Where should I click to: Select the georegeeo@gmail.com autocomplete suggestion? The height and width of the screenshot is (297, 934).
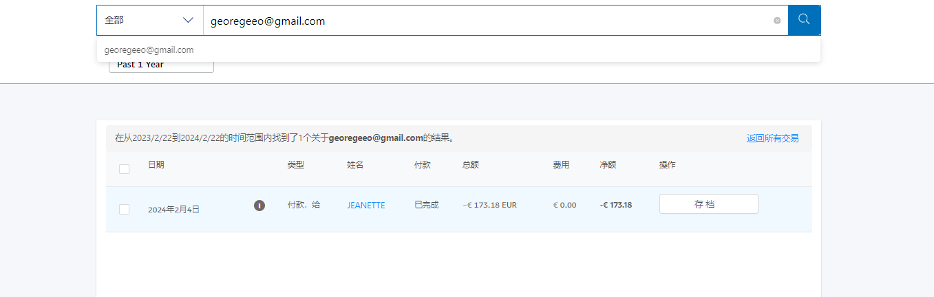(149, 50)
